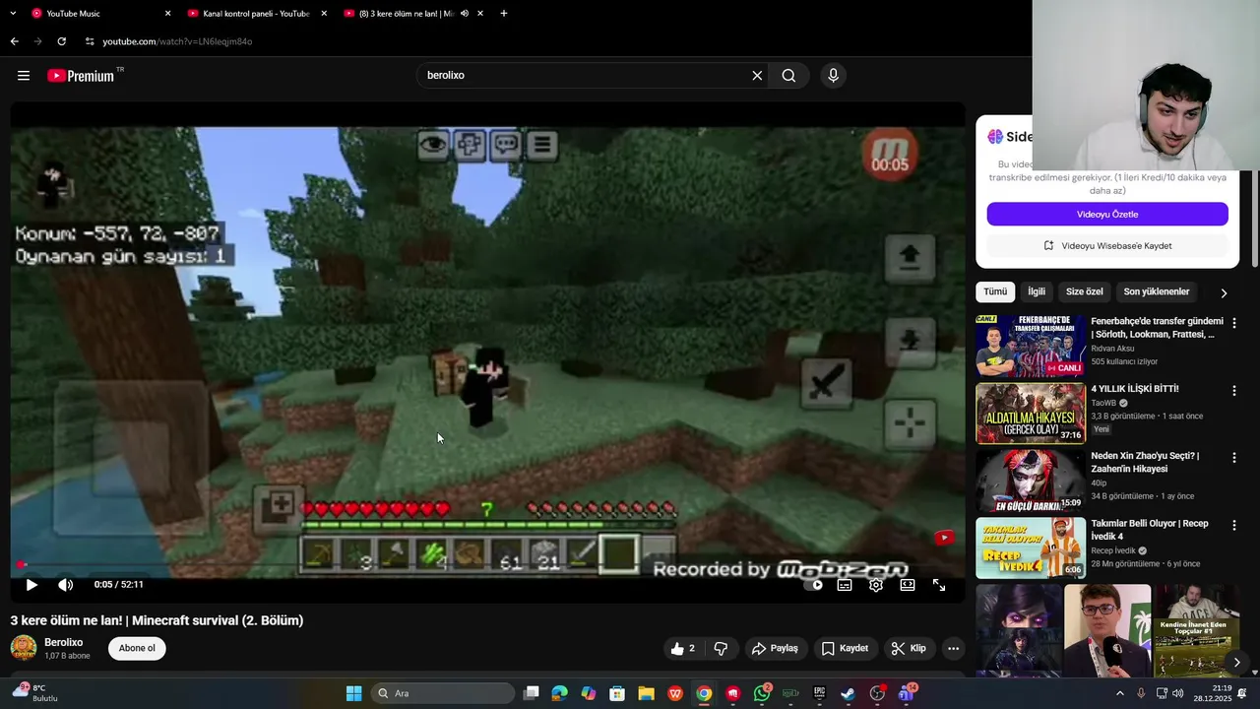Open Task View from taskbar
Image resolution: width=1260 pixels, height=709 pixels.
[532, 693]
